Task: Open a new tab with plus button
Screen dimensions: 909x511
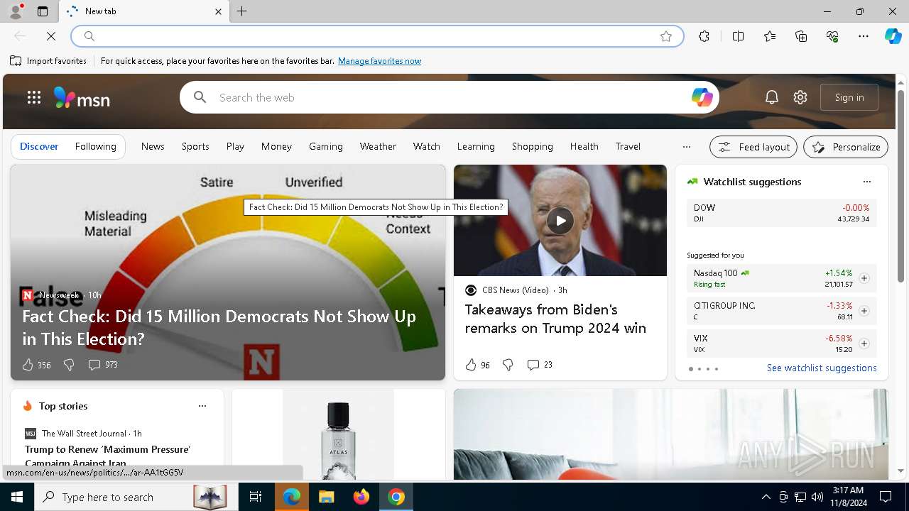Action: (242, 11)
